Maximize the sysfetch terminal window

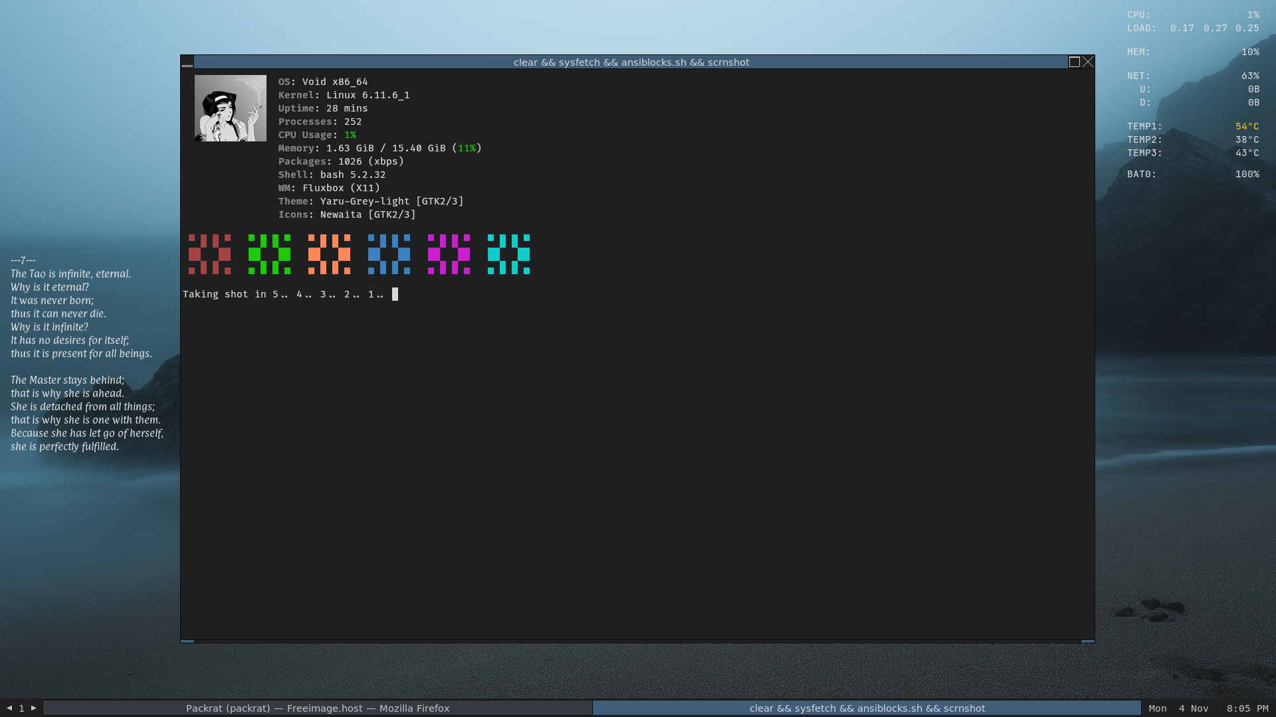pyautogui.click(x=1074, y=62)
